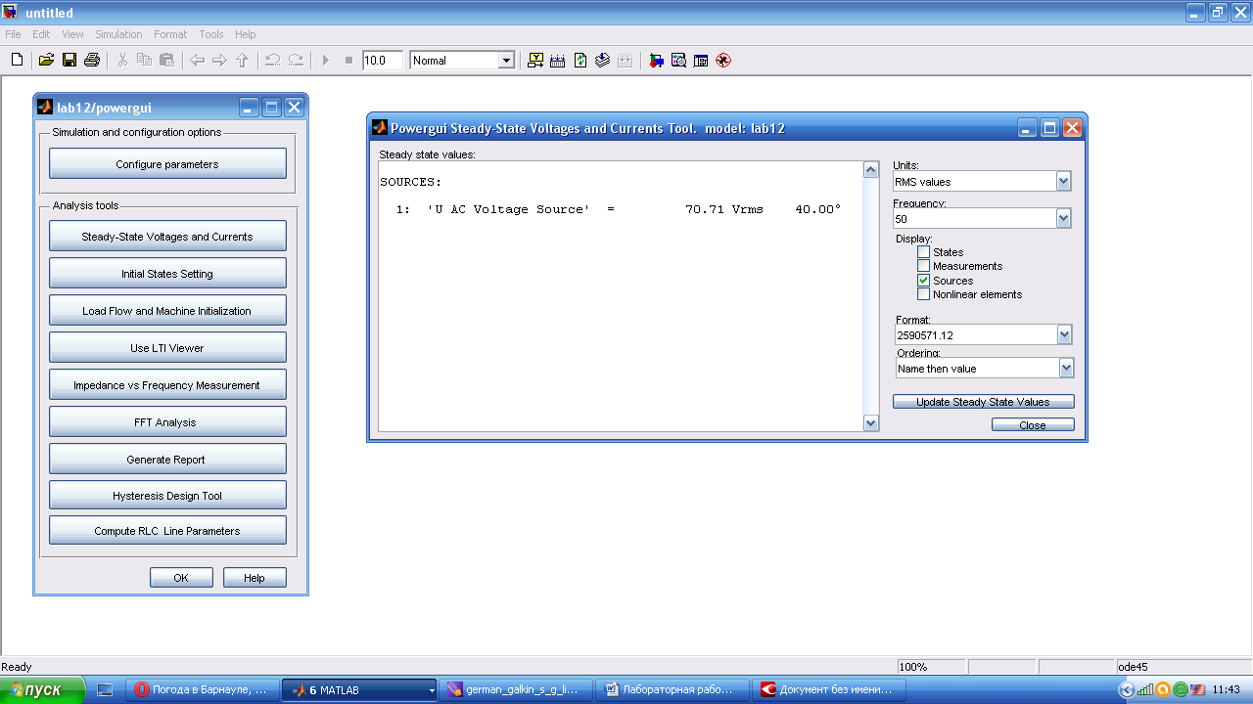Print the model with printer icon
1253x704 pixels.
coord(92,61)
